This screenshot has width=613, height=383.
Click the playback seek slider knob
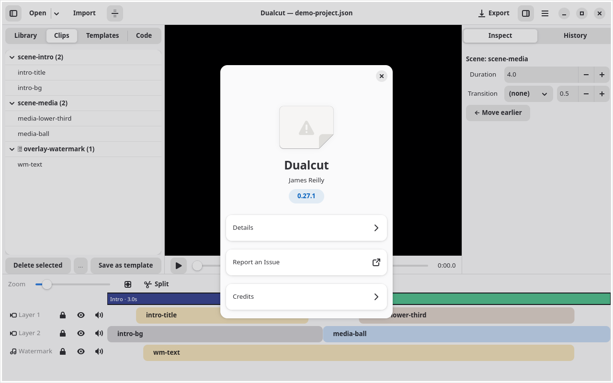(197, 266)
